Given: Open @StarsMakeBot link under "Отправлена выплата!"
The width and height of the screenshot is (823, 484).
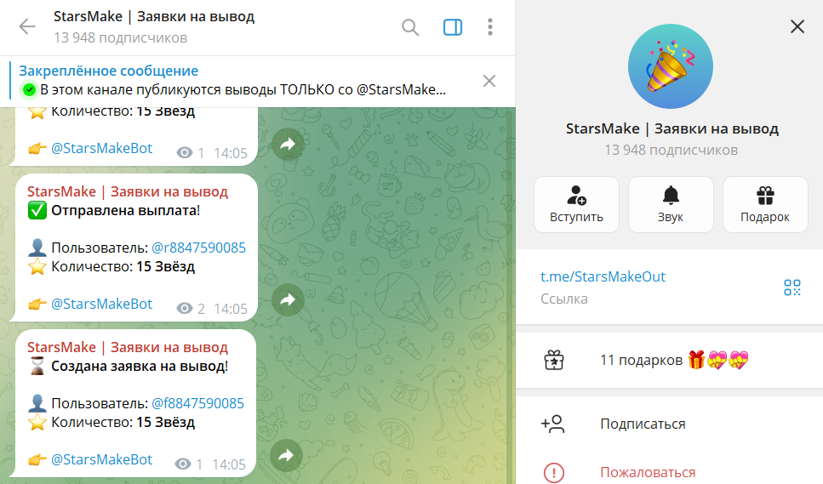Looking at the screenshot, I should point(101,305).
